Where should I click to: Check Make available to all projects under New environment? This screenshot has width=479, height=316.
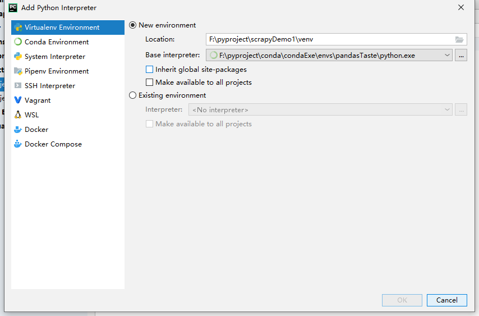click(149, 83)
